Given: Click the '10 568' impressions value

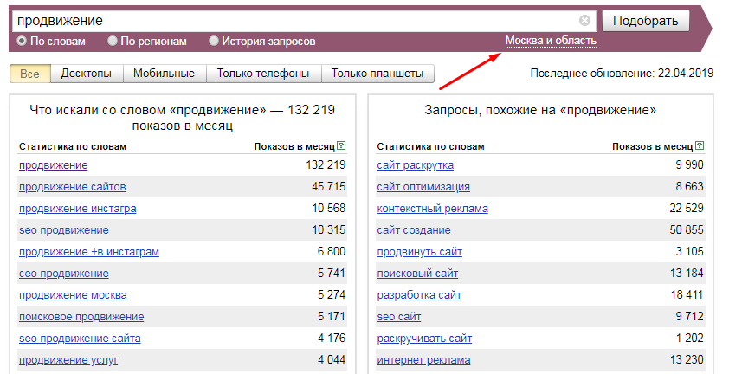Looking at the screenshot, I should pyautogui.click(x=329, y=208).
